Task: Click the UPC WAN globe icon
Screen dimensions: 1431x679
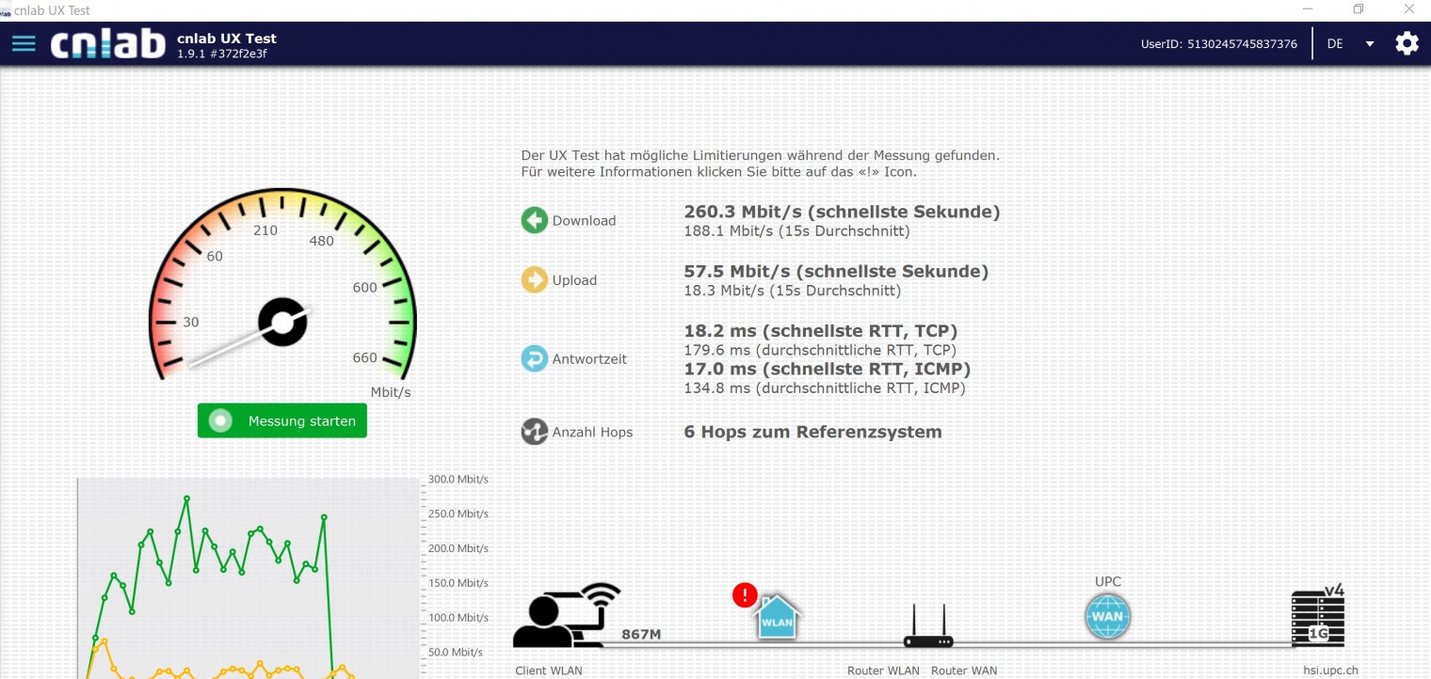Action: pyautogui.click(x=1107, y=618)
